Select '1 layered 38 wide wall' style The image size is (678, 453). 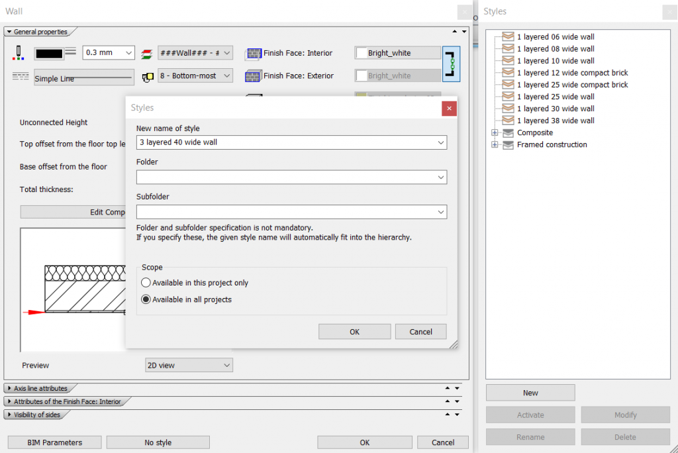tap(555, 121)
